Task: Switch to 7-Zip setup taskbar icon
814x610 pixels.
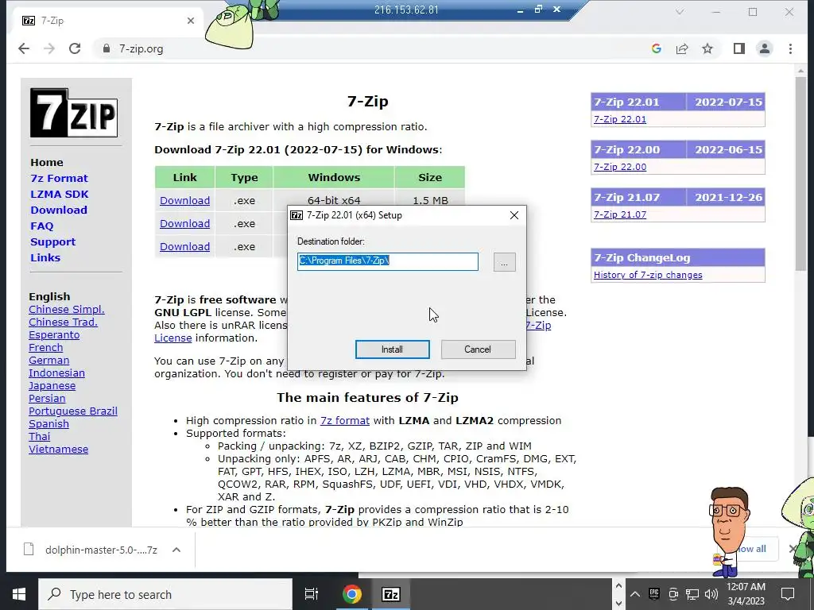Action: point(391,594)
